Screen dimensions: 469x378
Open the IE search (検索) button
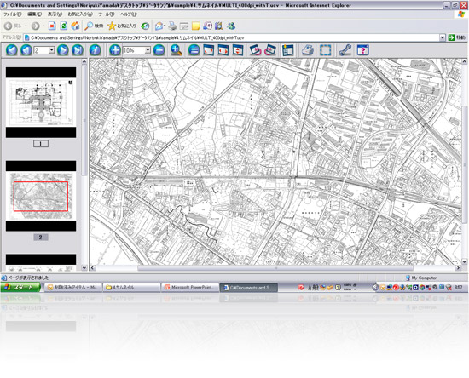click(x=94, y=26)
